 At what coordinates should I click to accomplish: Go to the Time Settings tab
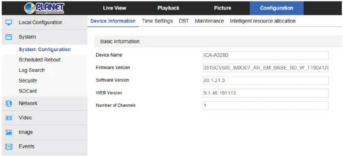tap(157, 21)
